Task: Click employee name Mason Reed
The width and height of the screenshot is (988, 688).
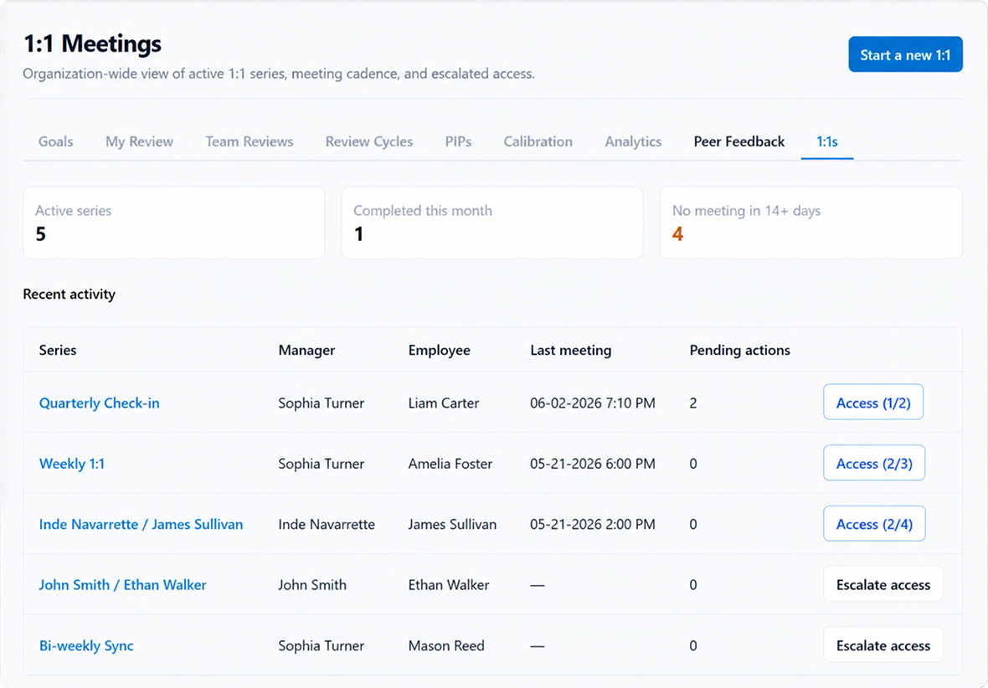Action: (446, 646)
